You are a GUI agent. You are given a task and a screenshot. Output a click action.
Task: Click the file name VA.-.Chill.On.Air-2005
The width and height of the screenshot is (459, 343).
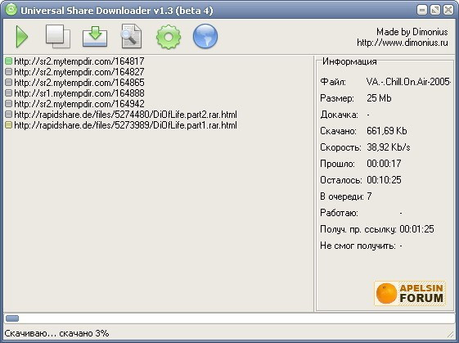click(408, 82)
